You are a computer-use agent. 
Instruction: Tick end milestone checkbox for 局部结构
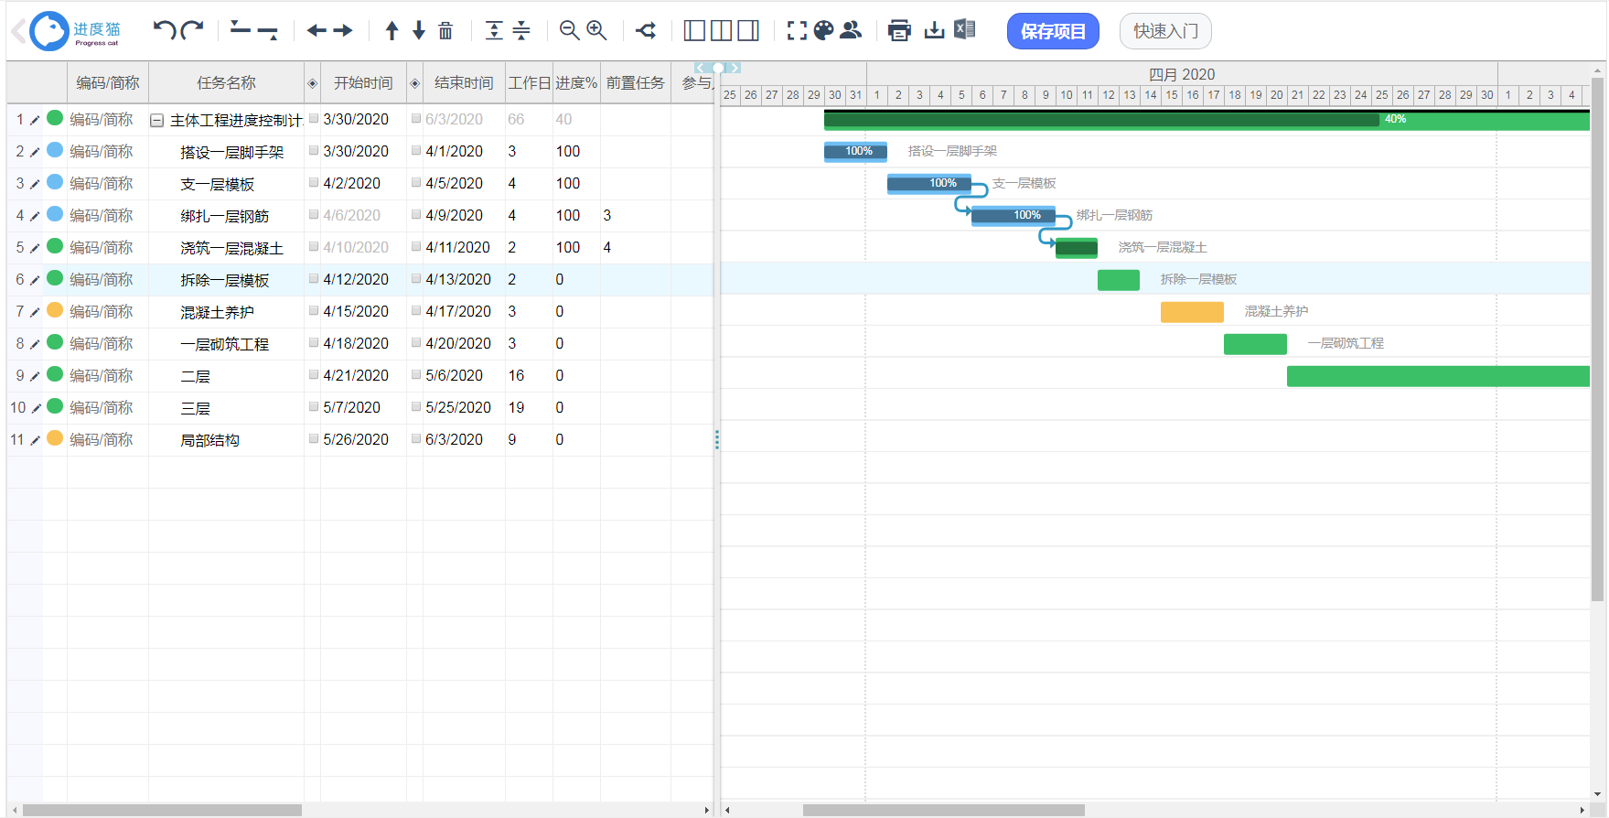416,438
